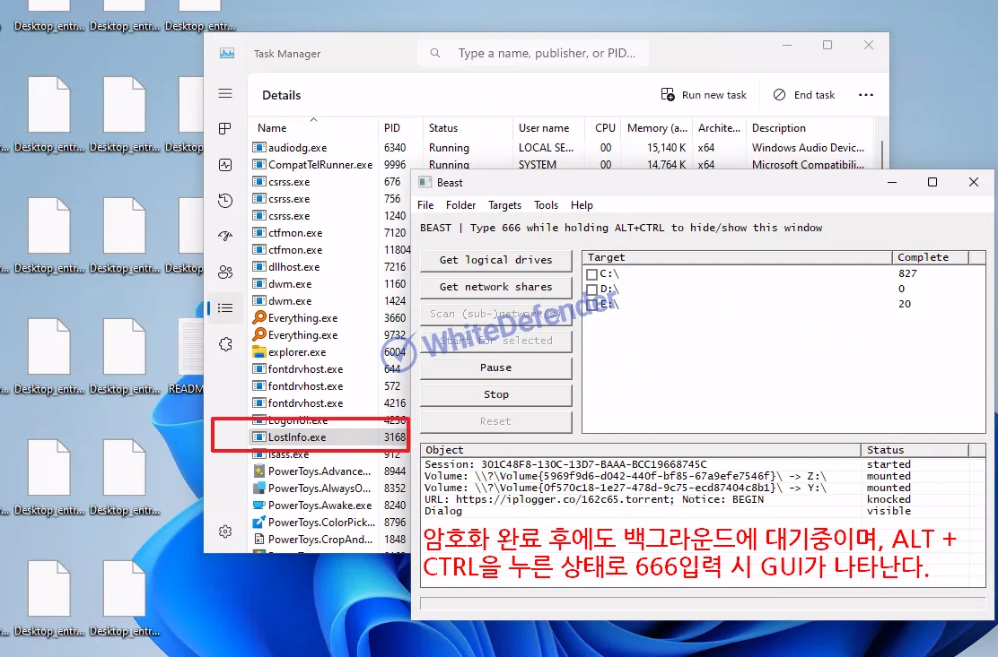Screen dimensions: 998x657
Task: Select the Details list icon in sidebar
Action: coord(225,308)
